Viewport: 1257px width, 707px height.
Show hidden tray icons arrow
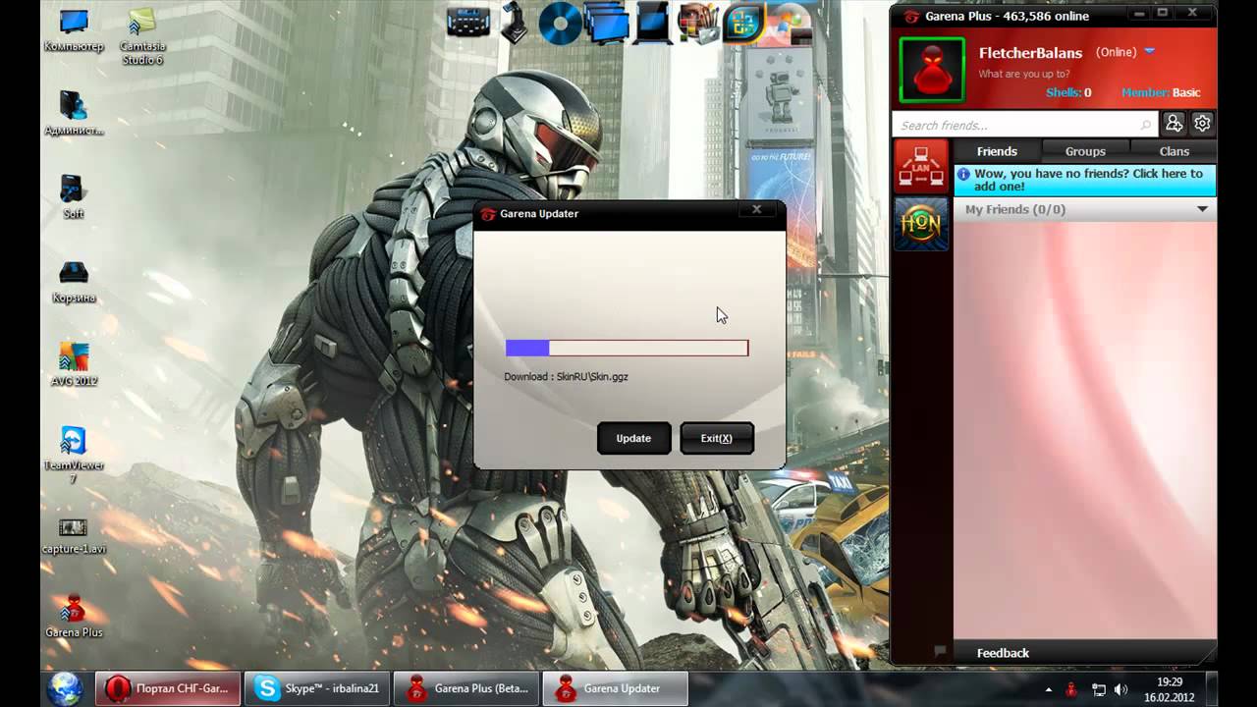point(1048,689)
